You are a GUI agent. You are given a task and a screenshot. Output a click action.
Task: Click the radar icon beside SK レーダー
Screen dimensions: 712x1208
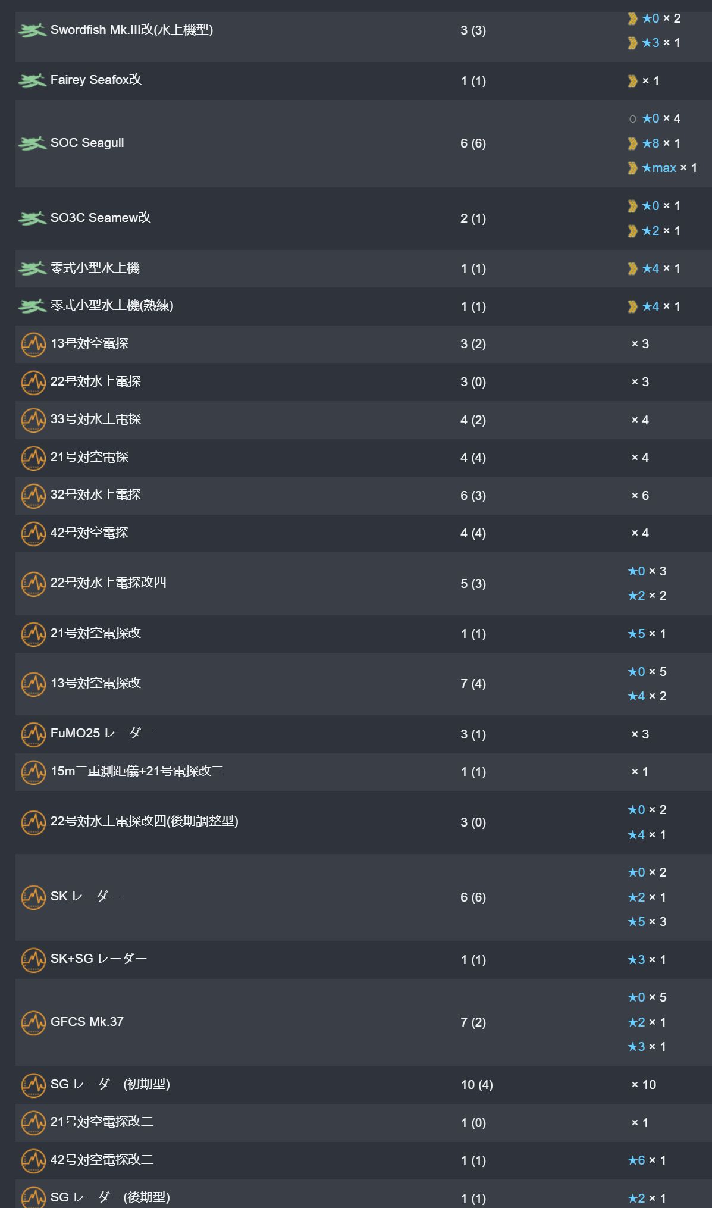click(x=33, y=897)
